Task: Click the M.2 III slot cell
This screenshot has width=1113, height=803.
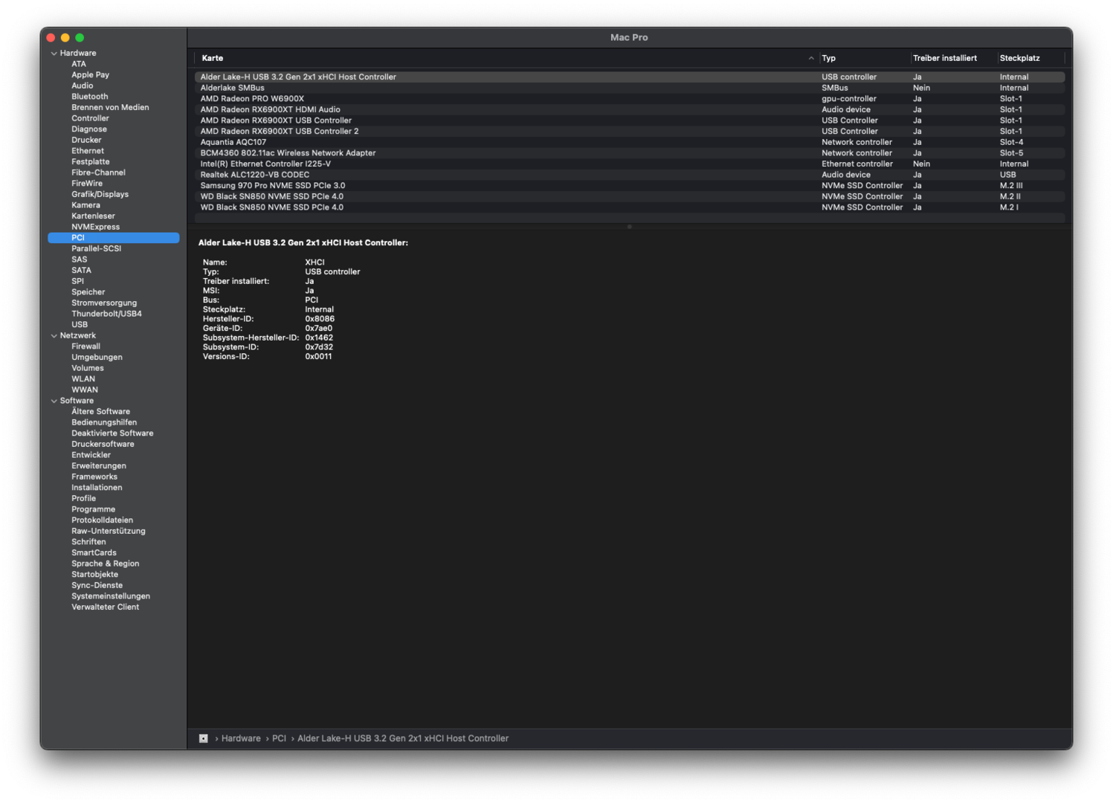Action: point(1011,186)
